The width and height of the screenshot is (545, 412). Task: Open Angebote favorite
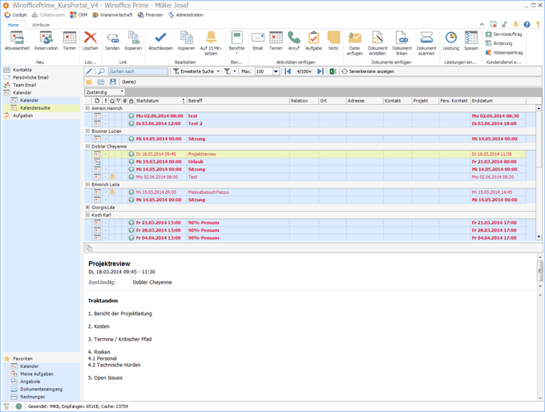(x=30, y=382)
